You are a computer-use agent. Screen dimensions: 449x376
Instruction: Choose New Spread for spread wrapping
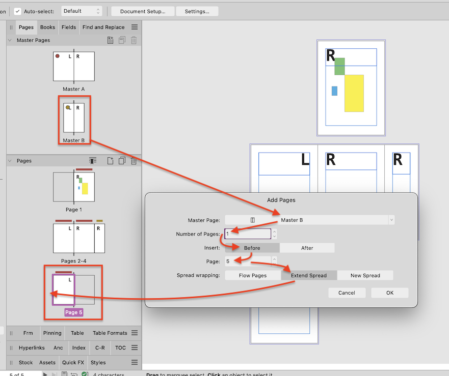[365, 275]
